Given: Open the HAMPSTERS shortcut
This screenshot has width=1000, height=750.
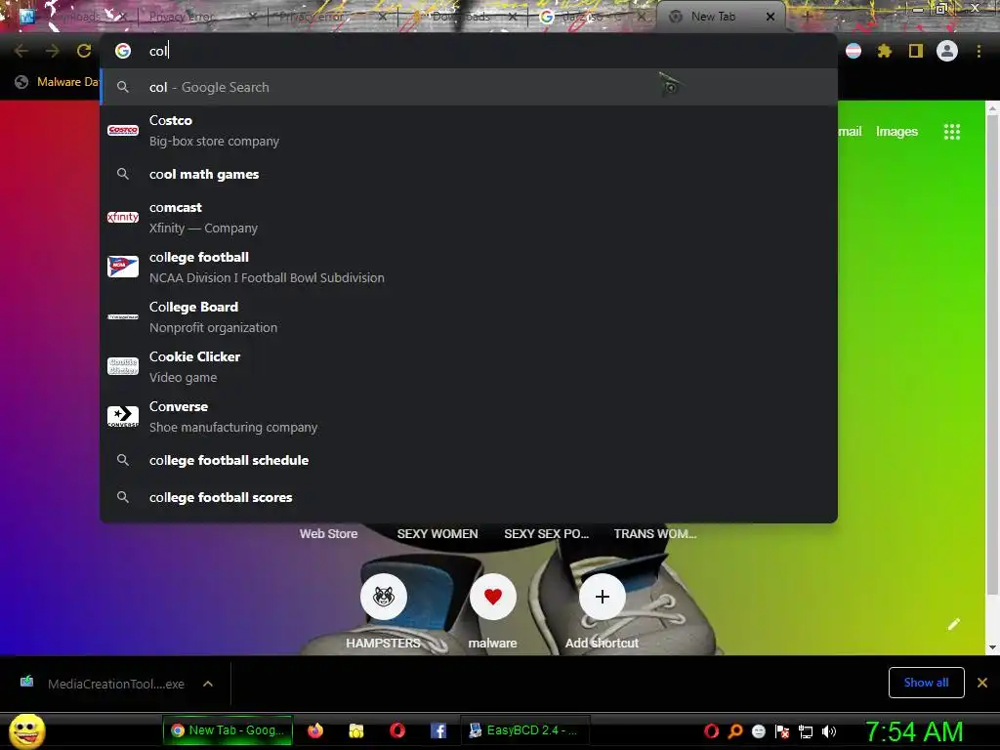Looking at the screenshot, I should pyautogui.click(x=383, y=597).
